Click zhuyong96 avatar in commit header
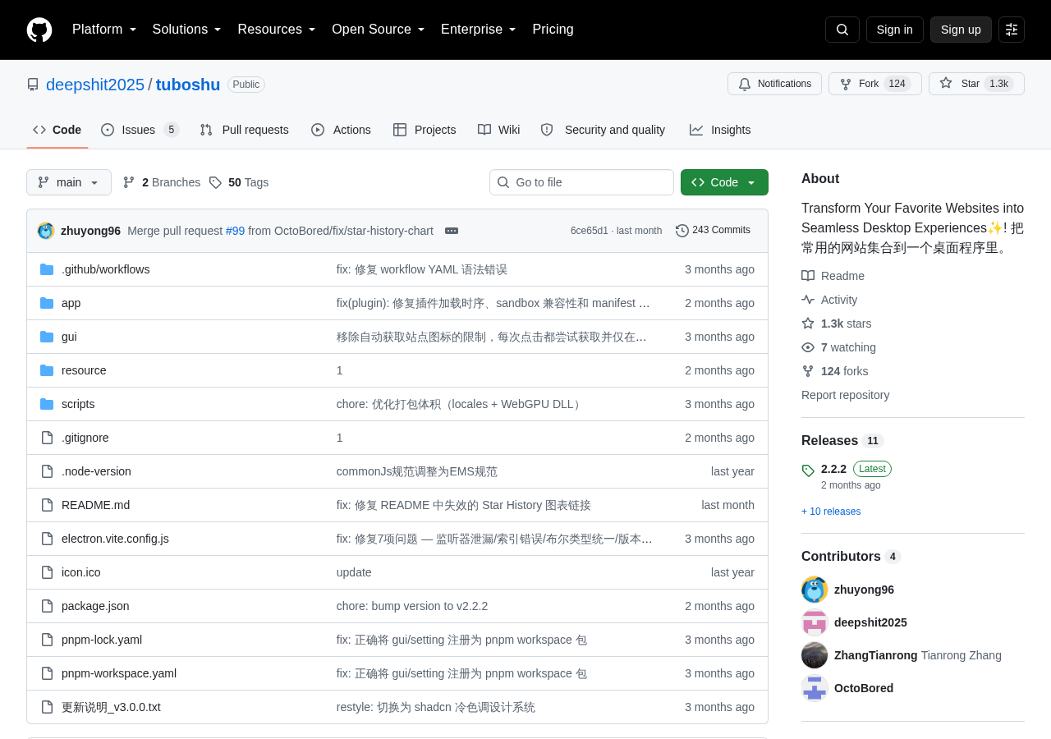This screenshot has width=1051, height=739. 46,231
